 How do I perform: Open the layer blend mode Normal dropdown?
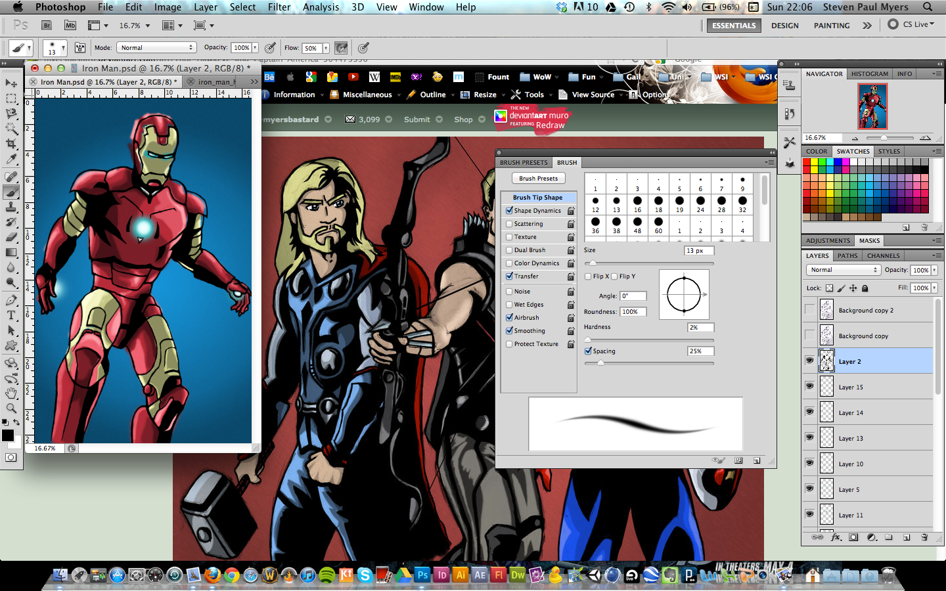pyautogui.click(x=844, y=270)
